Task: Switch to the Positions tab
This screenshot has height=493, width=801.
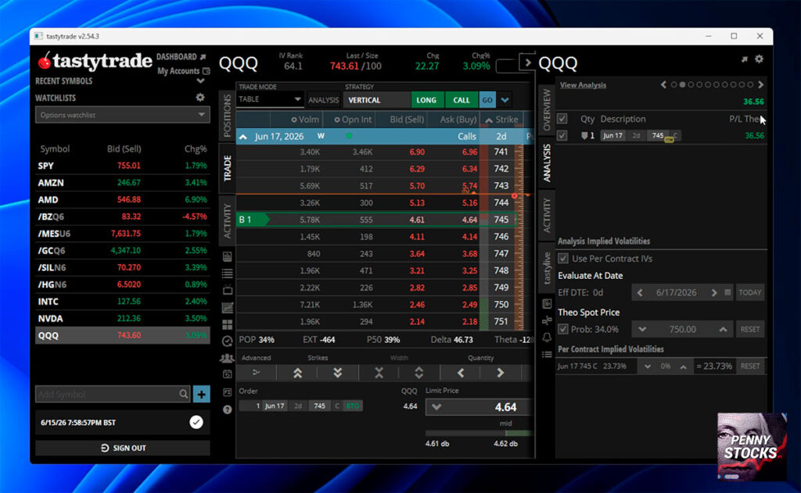Action: (x=228, y=116)
